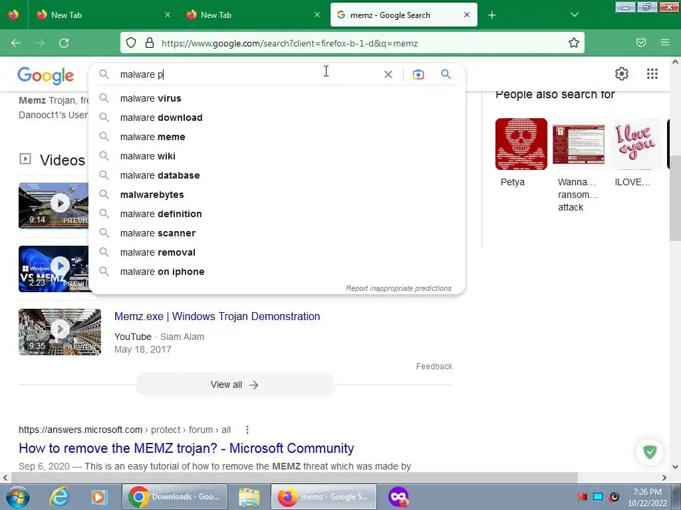681x510 pixels.
Task: Open the Petya thumbnail
Action: pos(521,144)
